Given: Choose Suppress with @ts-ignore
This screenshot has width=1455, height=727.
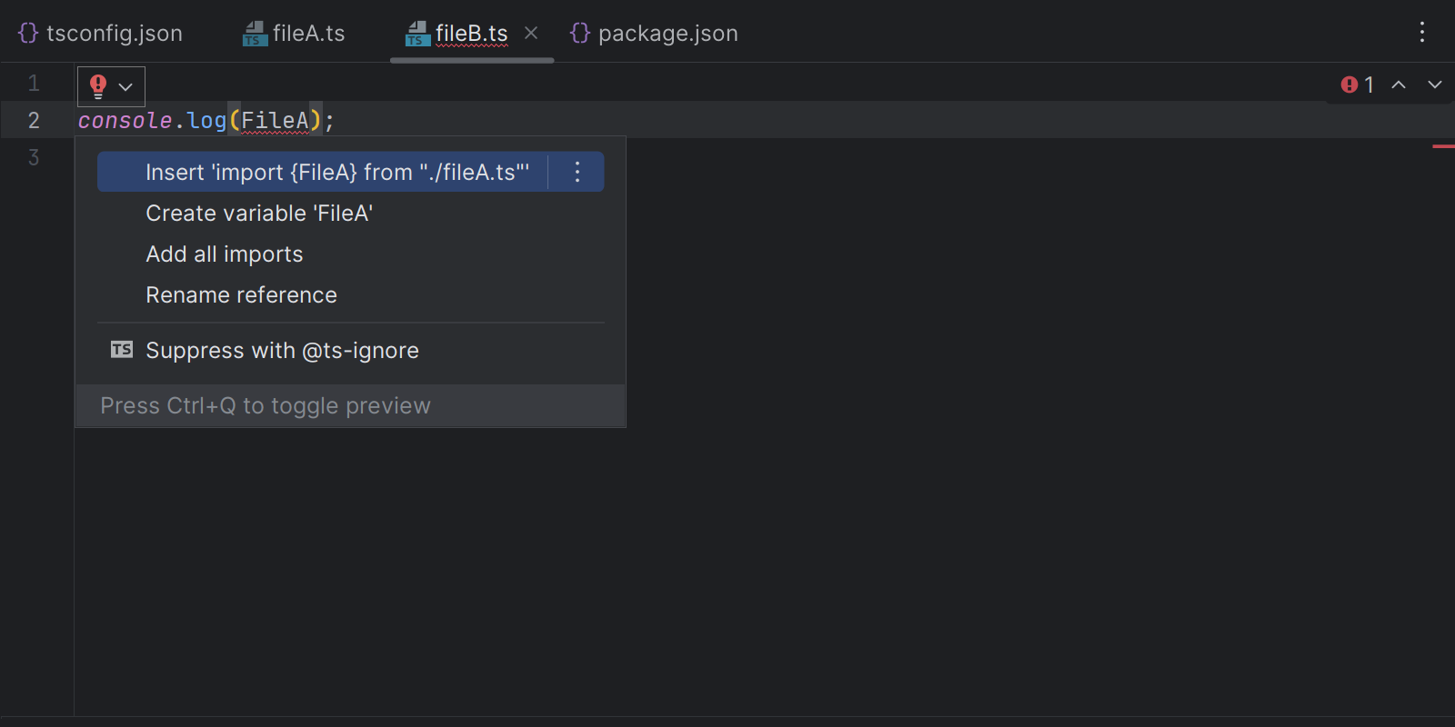Looking at the screenshot, I should (282, 350).
